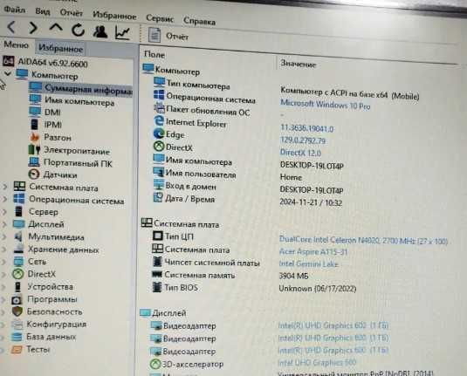Image resolution: width=467 pixels, height=376 pixels.
Task: Click the Forward navigation arrow
Action: click(33, 28)
